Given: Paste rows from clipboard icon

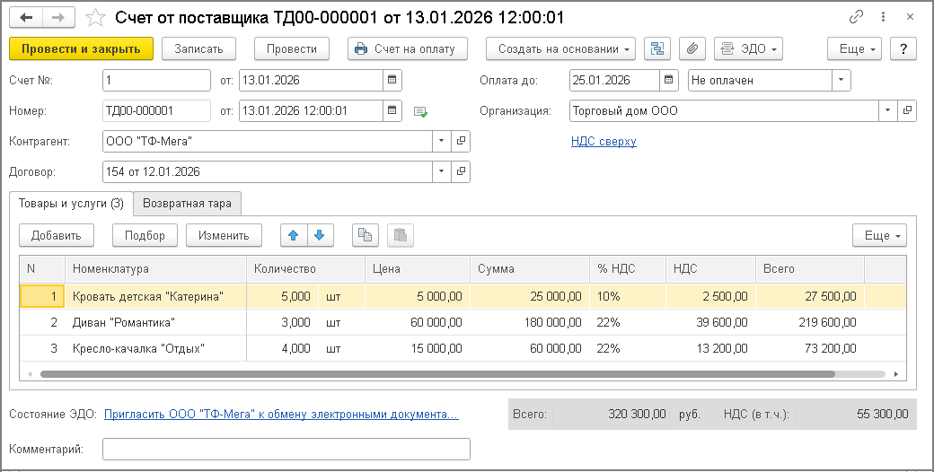Looking at the screenshot, I should (401, 235).
